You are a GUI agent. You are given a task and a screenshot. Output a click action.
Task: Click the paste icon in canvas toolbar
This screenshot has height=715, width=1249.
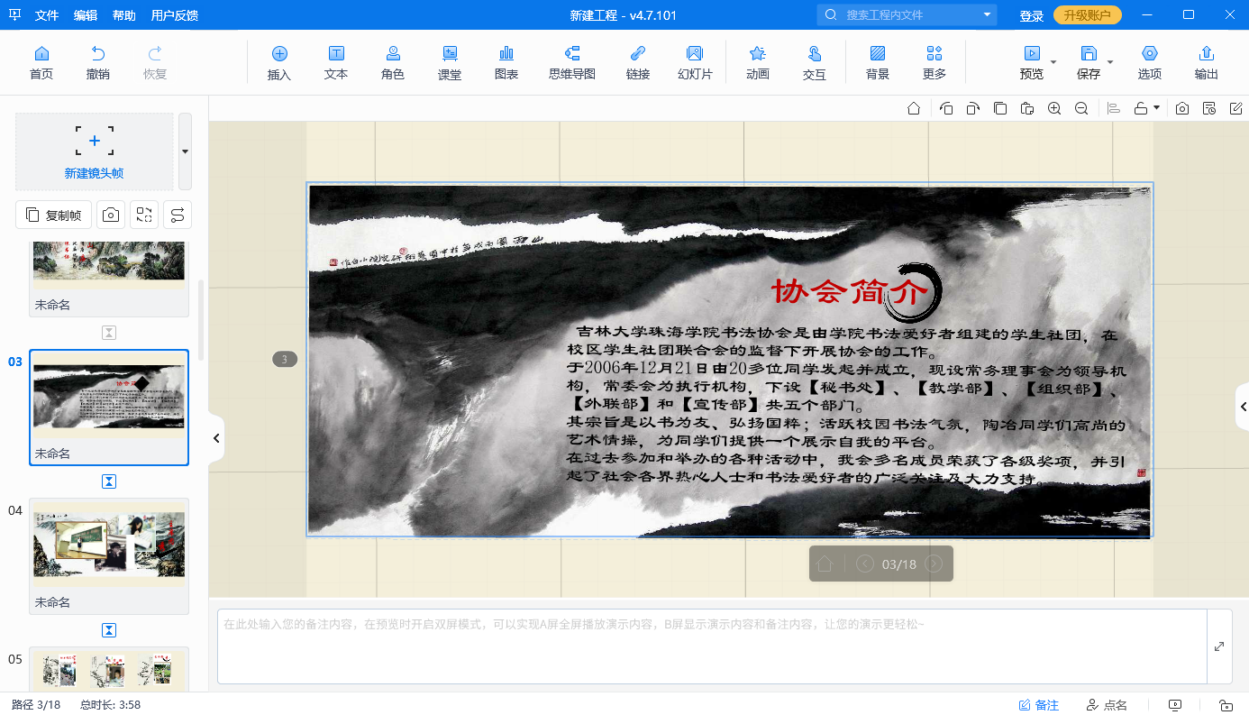1027,108
